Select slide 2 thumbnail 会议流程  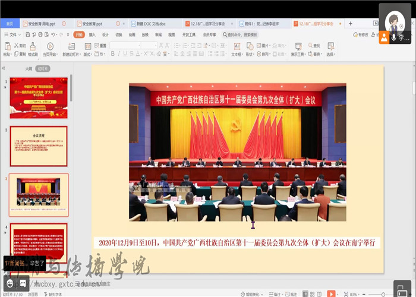point(39,146)
